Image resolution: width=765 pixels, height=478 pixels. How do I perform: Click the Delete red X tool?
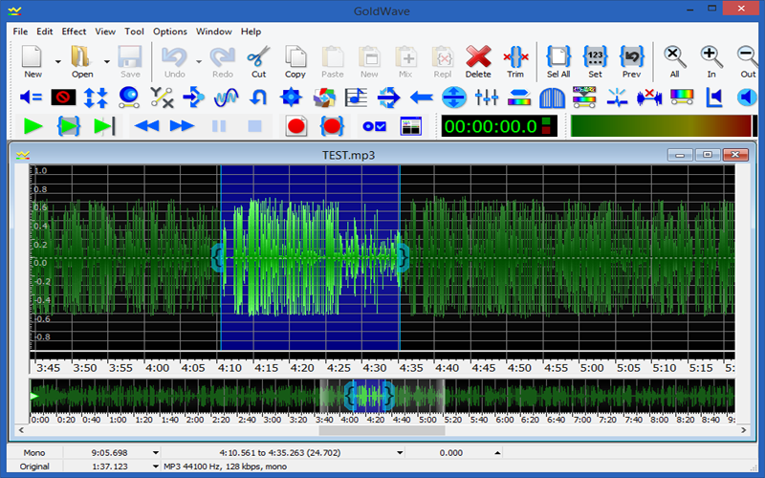coord(478,61)
